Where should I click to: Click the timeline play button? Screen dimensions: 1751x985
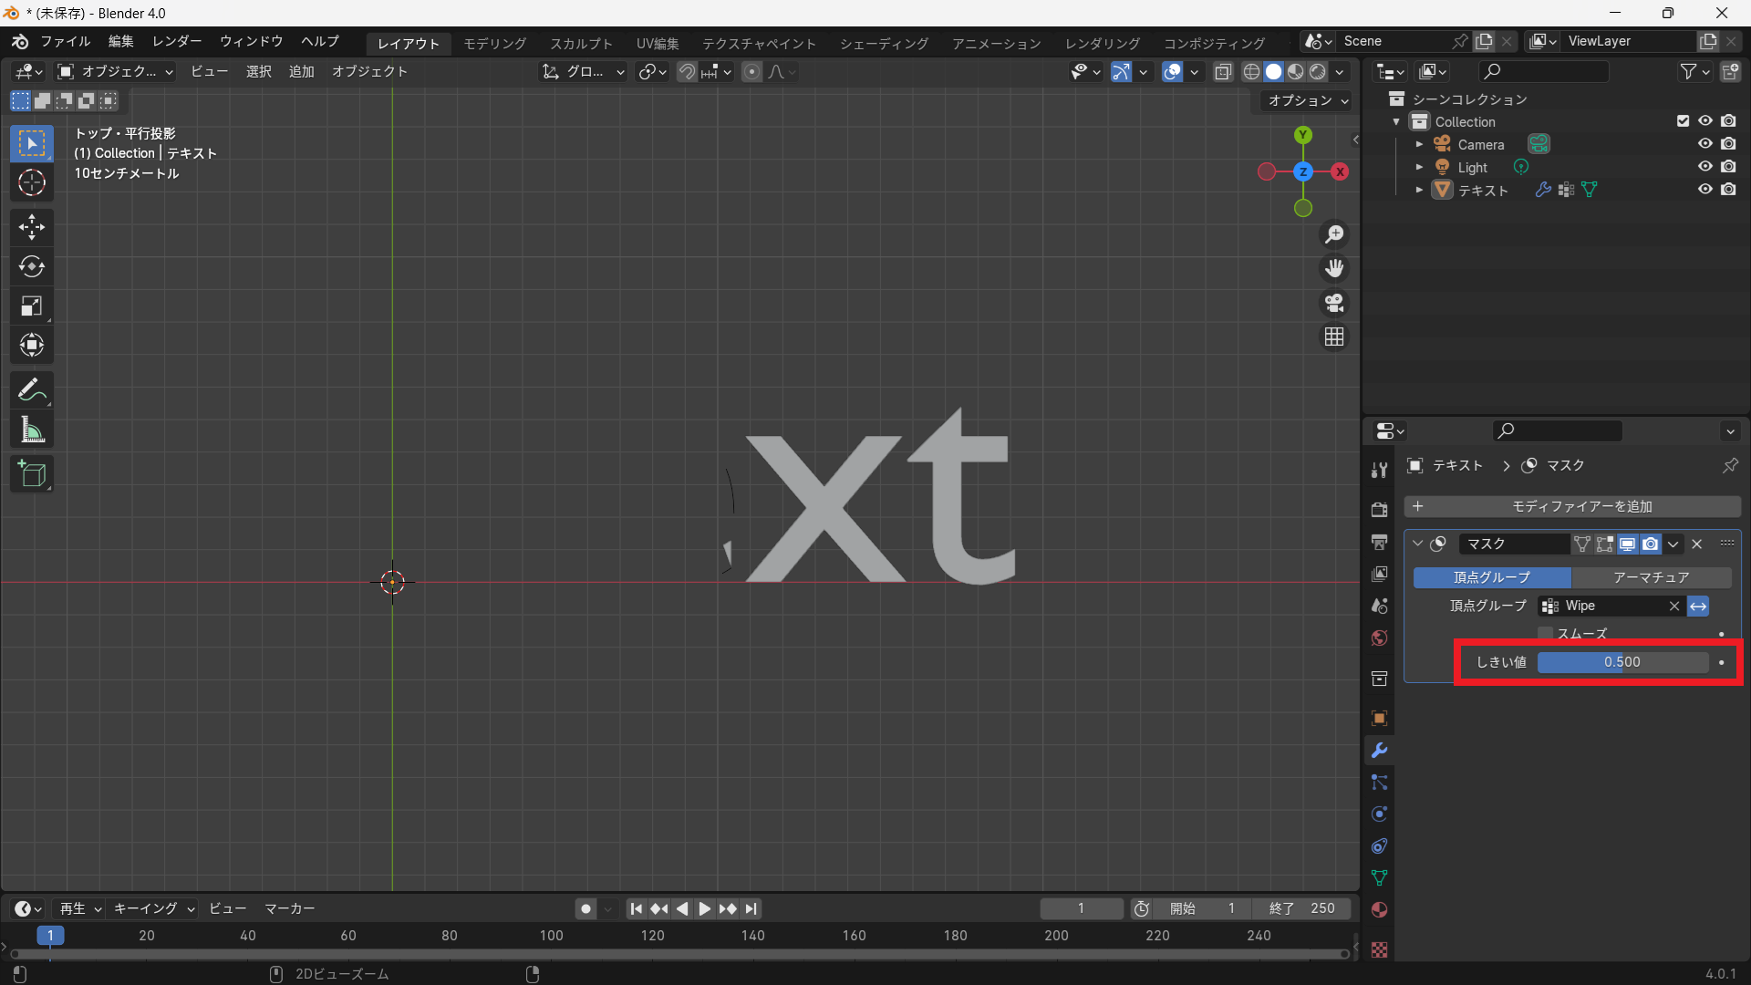[704, 908]
